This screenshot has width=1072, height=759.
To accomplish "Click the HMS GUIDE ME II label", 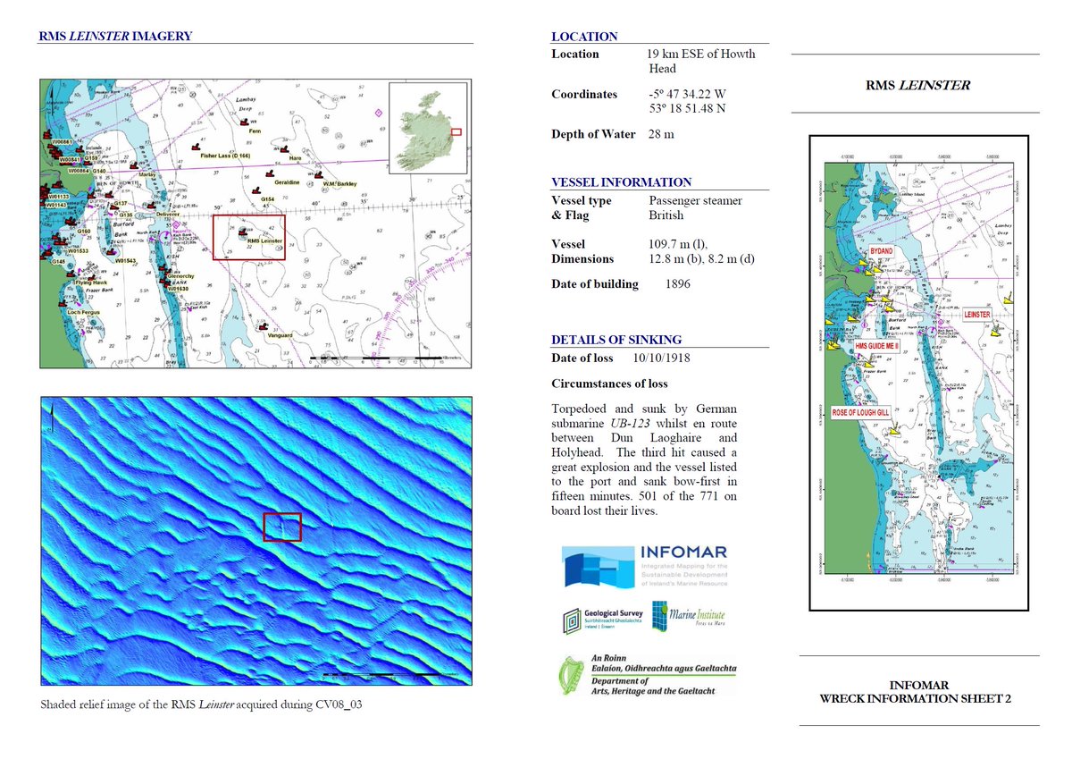I will pyautogui.click(x=876, y=345).
